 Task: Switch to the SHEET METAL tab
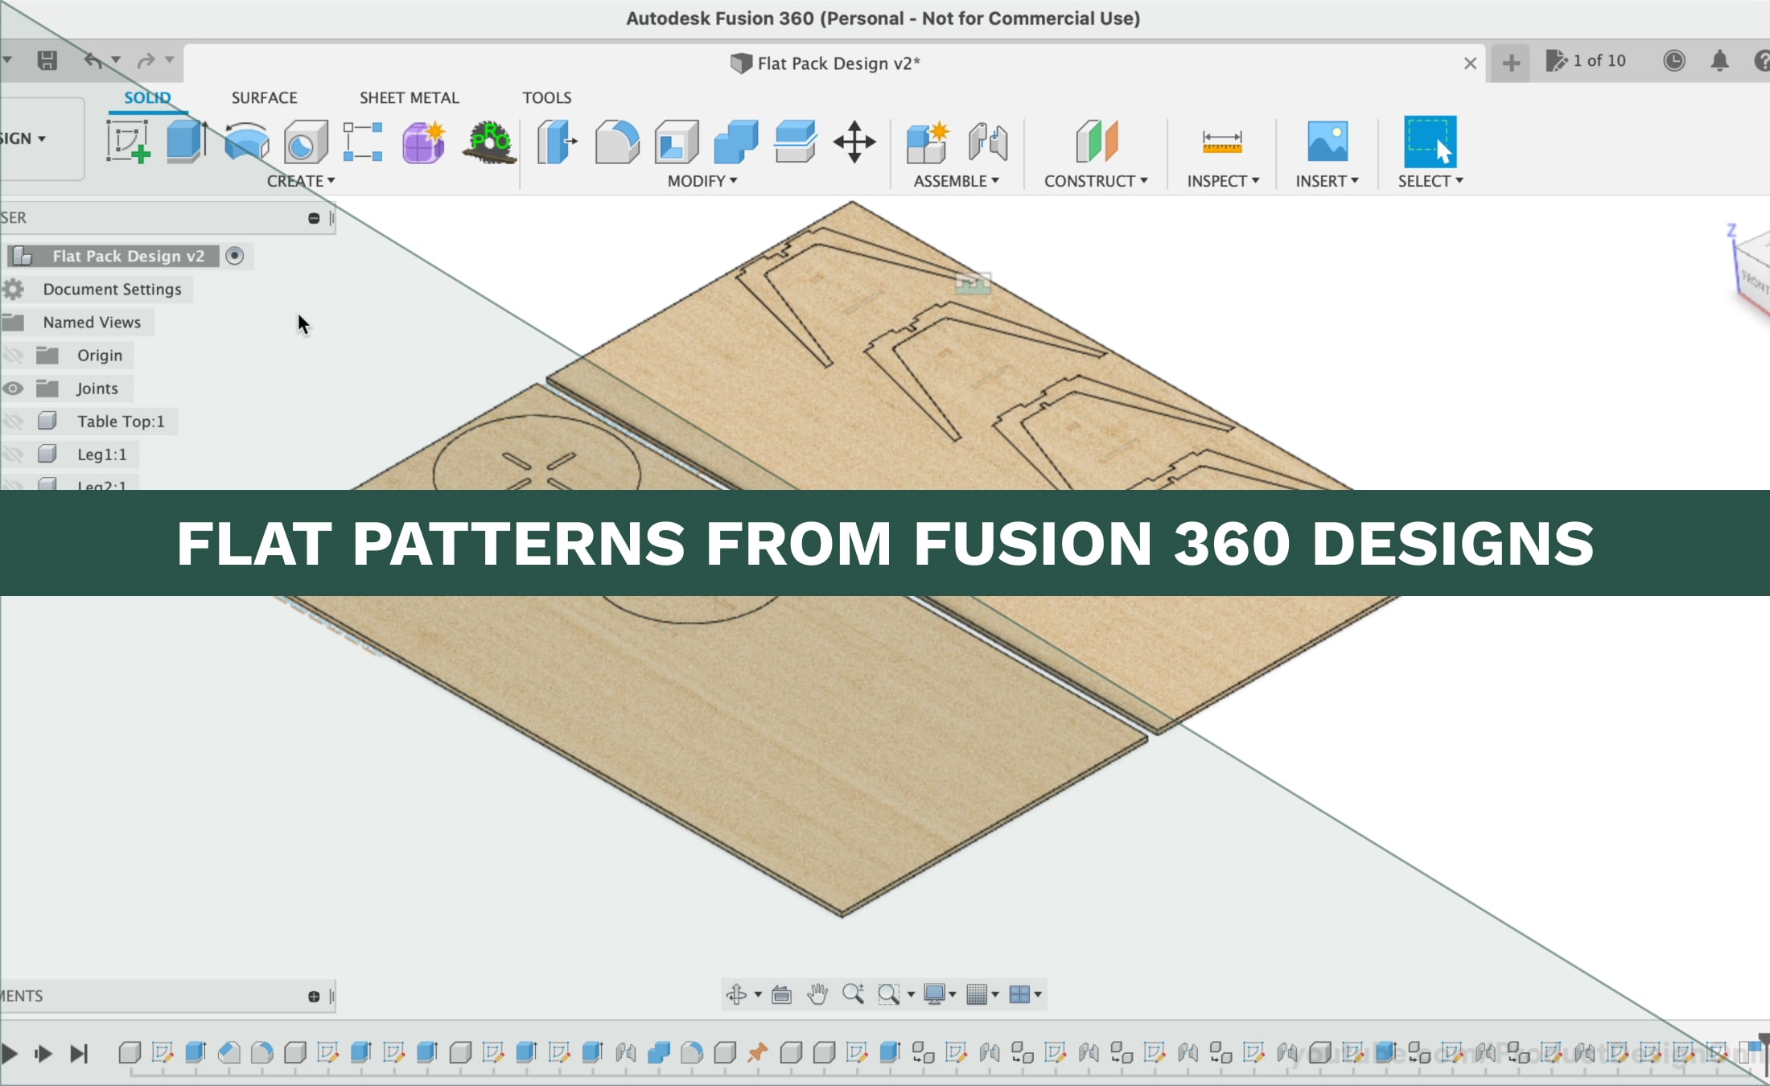(409, 97)
